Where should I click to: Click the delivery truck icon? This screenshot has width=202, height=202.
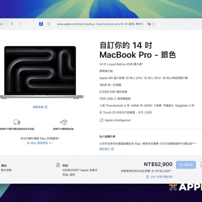[17, 122]
